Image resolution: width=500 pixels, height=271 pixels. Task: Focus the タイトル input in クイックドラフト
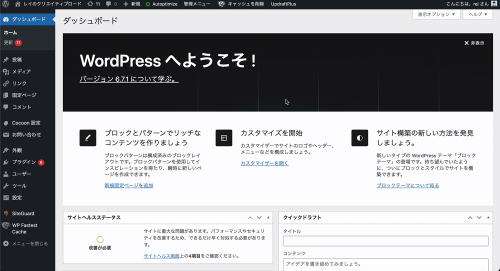[x=385, y=240]
